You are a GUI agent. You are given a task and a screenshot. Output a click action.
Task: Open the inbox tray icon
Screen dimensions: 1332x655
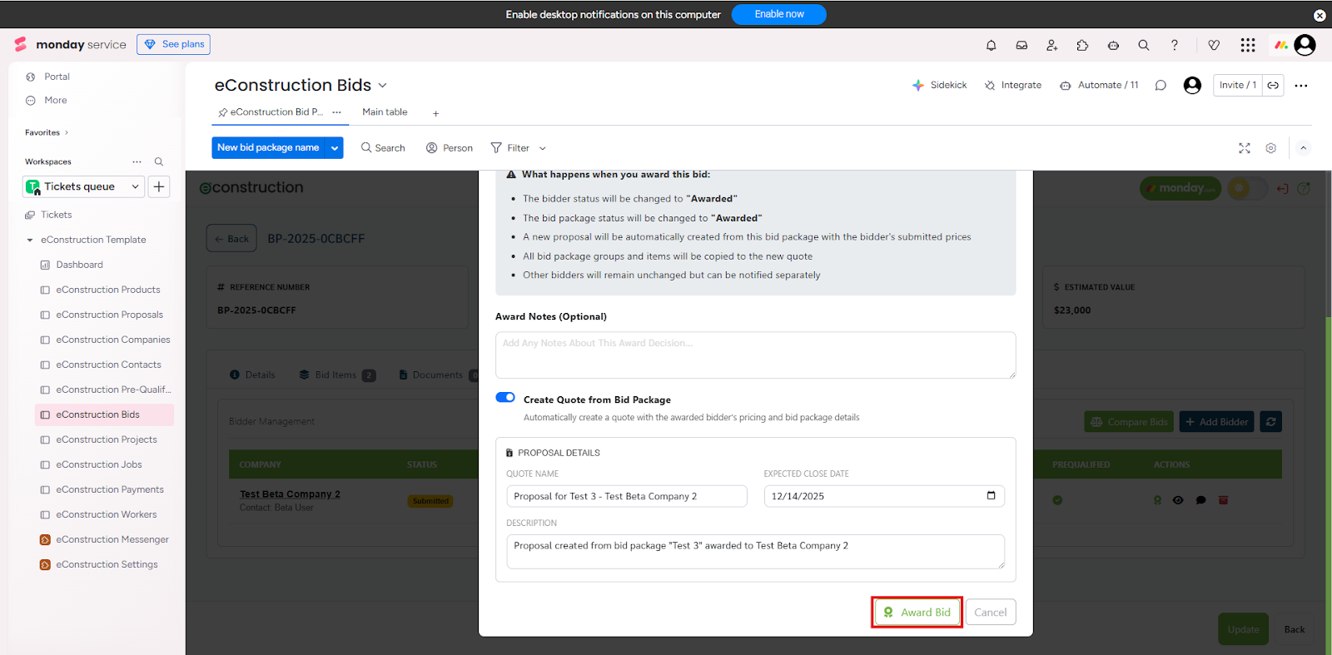click(x=1021, y=46)
